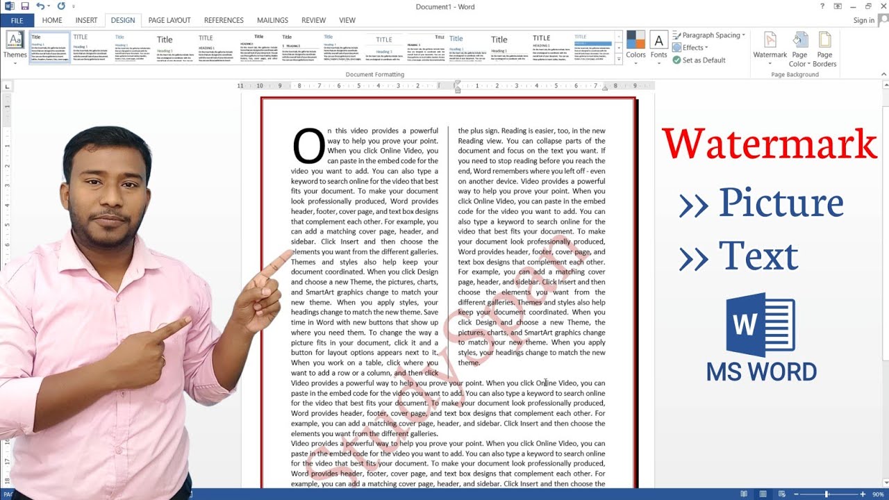Open theme Effects dropdown
The image size is (889, 500).
tap(690, 48)
